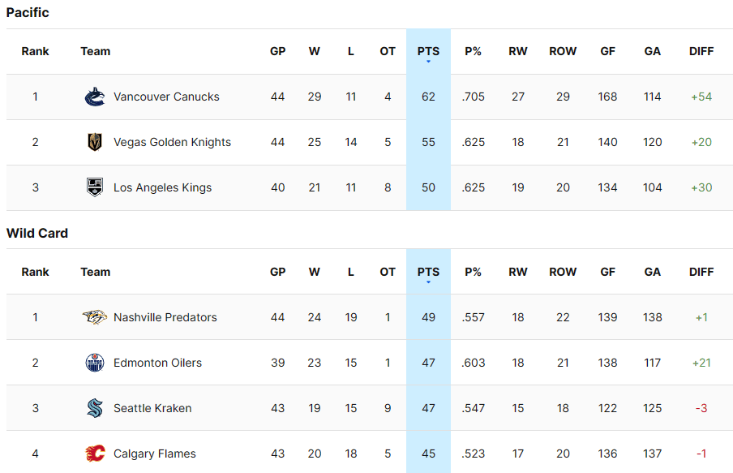Sort Pacific table by ROW header
The height and width of the screenshot is (473, 733).
563,51
